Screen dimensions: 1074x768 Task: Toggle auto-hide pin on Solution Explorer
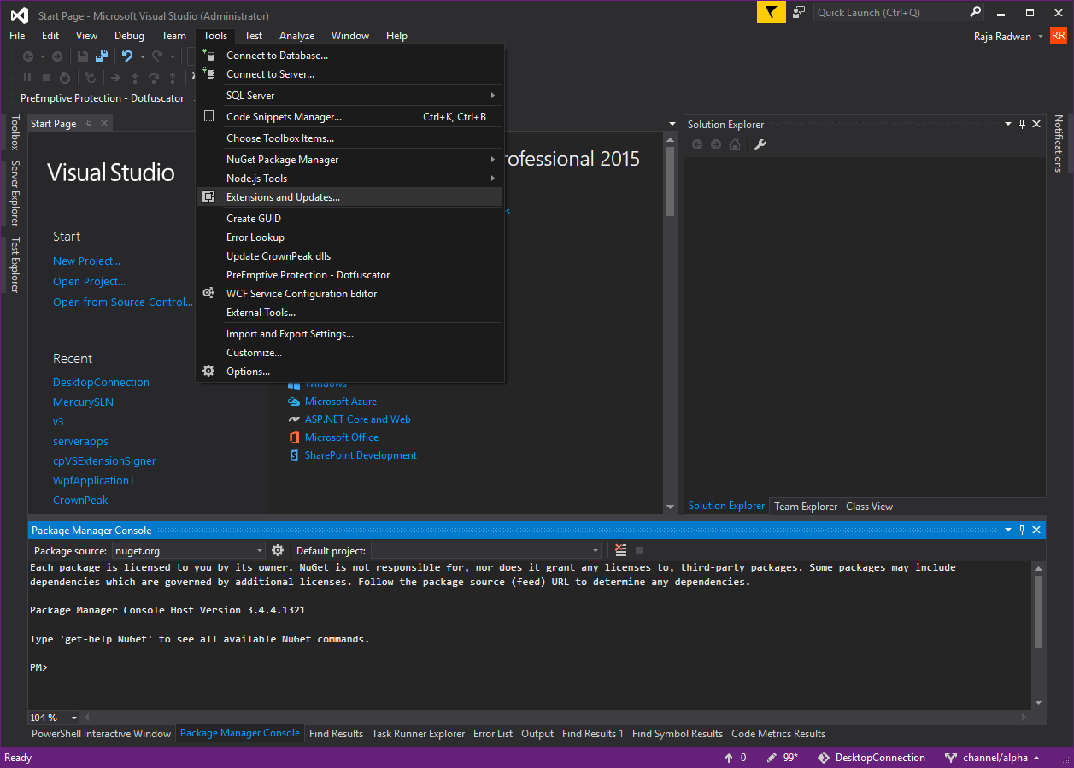pyautogui.click(x=1022, y=124)
